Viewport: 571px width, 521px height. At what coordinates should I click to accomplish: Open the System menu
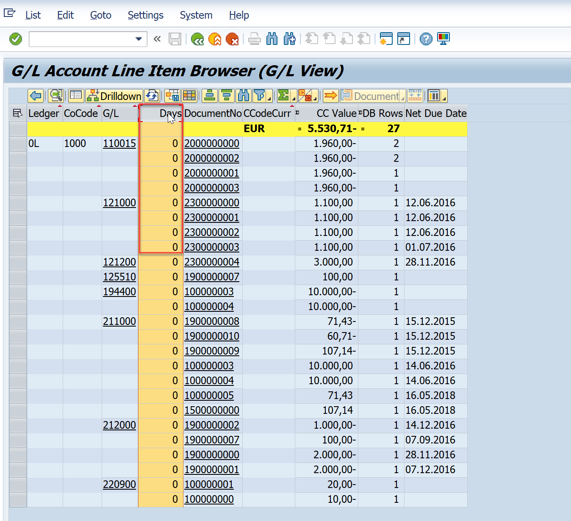(196, 15)
